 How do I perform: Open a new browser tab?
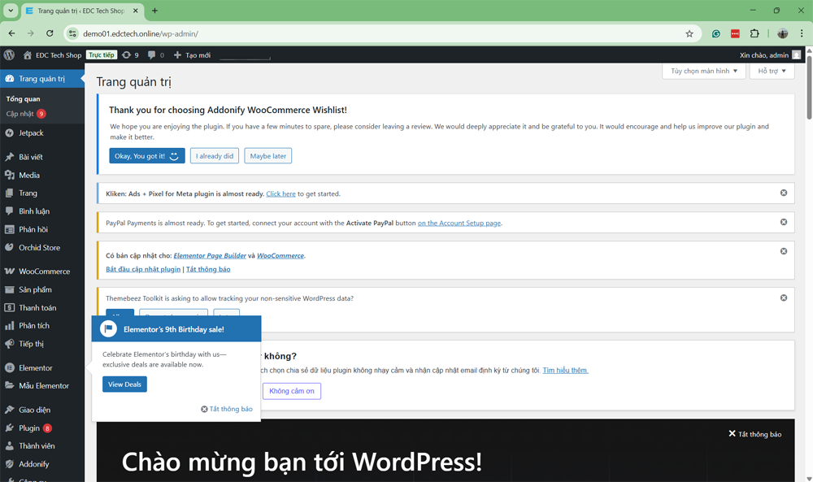point(154,11)
